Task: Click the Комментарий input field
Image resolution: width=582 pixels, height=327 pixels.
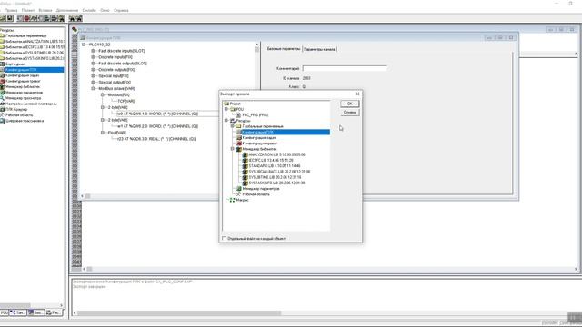Action: (x=345, y=69)
